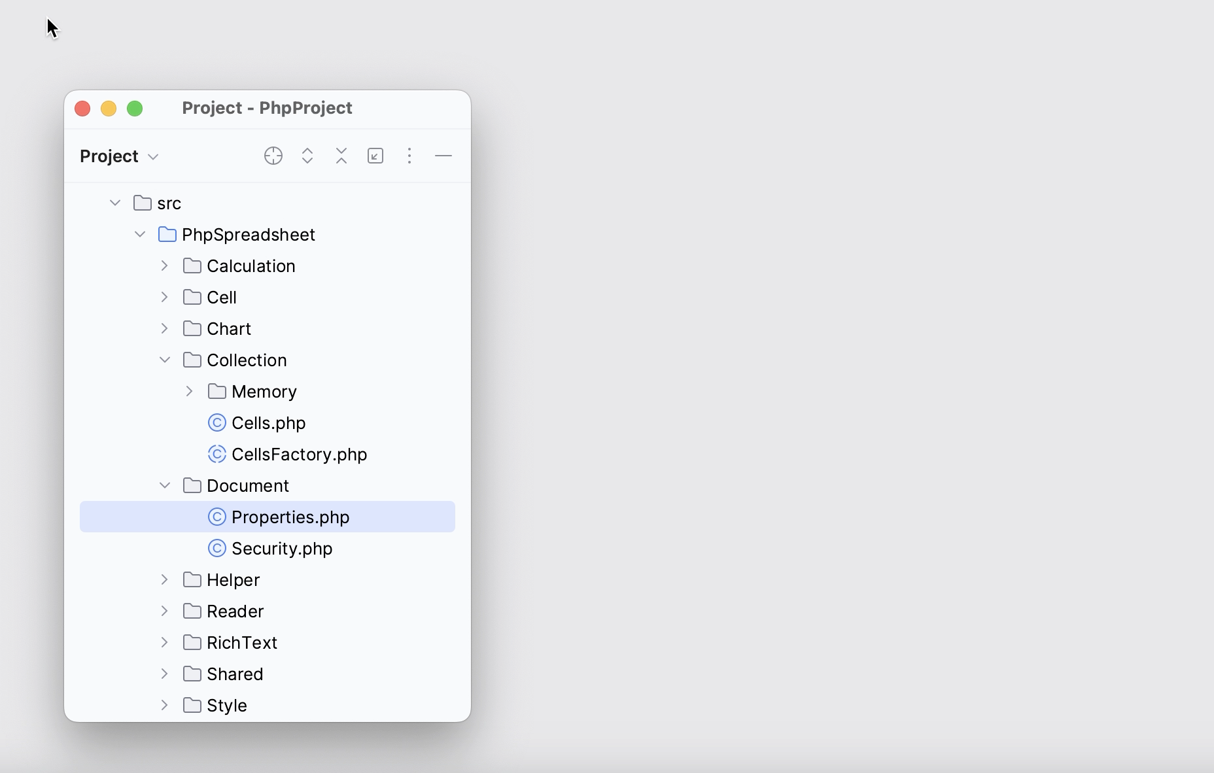This screenshot has height=773, width=1214.
Task: Select the src folder label
Action: [x=169, y=203]
